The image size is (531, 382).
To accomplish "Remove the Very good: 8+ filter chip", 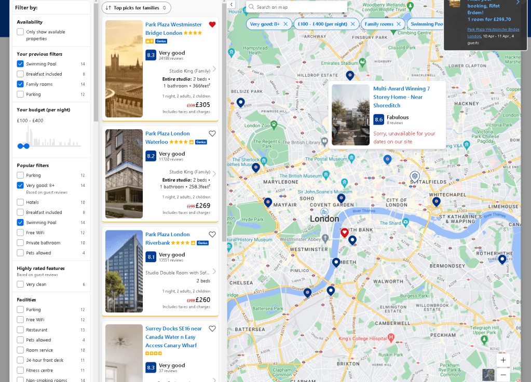I will pyautogui.click(x=285, y=24).
